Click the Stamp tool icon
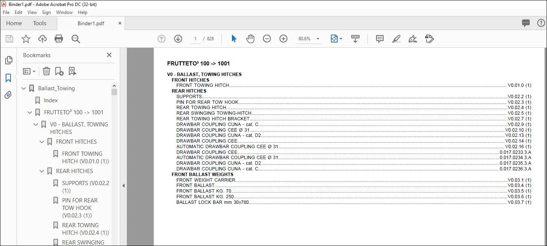The height and width of the screenshot is (246, 547). (430, 39)
